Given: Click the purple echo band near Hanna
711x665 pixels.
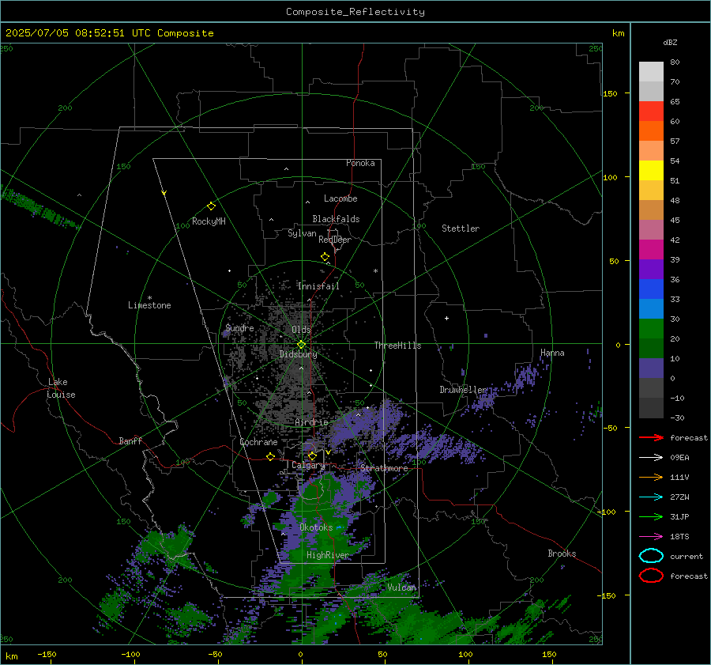Looking at the screenshot, I should [x=526, y=376].
